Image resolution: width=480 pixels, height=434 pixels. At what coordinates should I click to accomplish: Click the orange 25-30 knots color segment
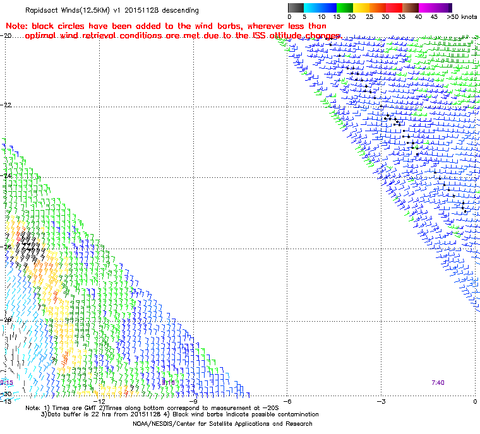pyautogui.click(x=378, y=8)
